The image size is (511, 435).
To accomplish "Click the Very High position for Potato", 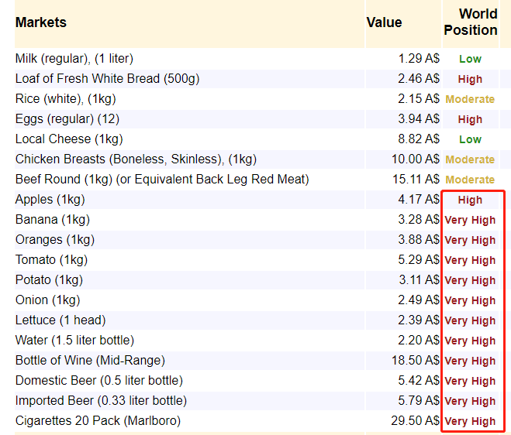I will [470, 280].
